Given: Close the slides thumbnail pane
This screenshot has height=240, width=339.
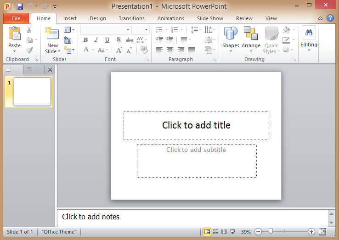Looking at the screenshot, I should [x=50, y=70].
